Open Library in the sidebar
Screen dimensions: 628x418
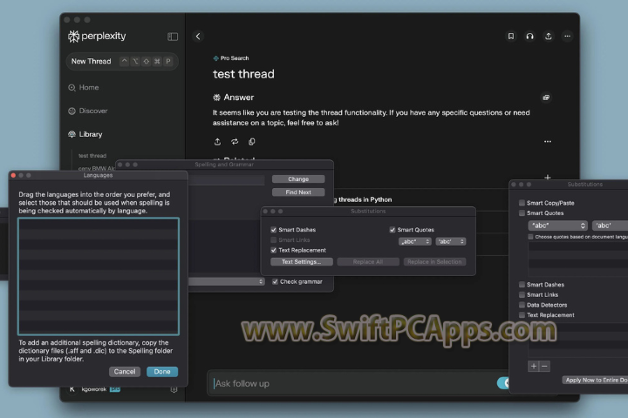[85, 134]
